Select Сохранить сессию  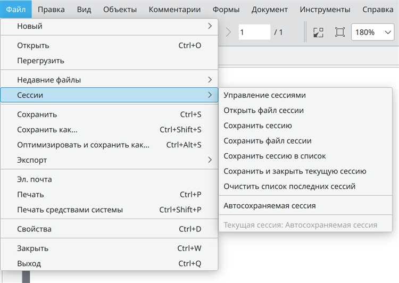point(305,126)
